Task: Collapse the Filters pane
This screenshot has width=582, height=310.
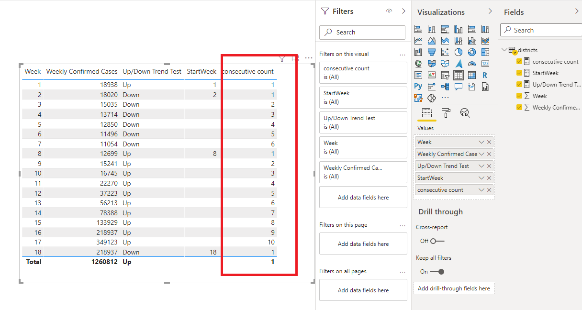Action: [x=403, y=11]
